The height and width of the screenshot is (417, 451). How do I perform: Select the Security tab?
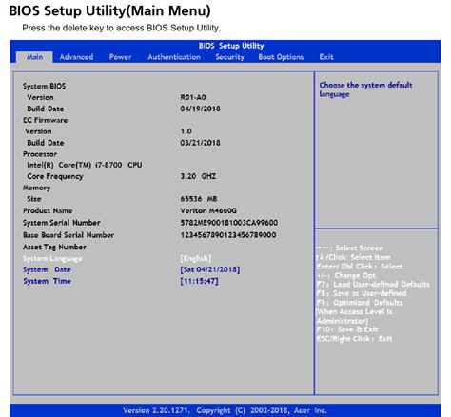click(x=229, y=57)
